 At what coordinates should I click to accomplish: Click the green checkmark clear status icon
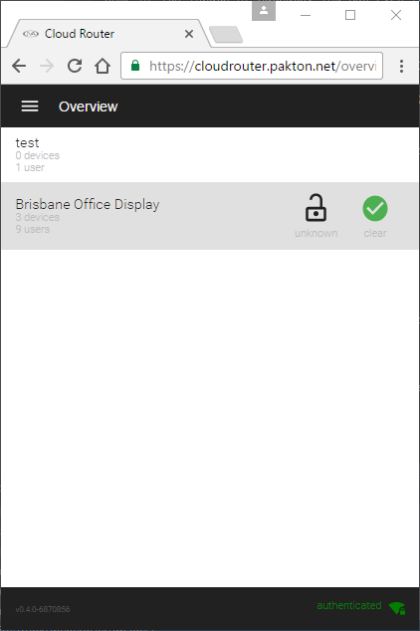375,208
